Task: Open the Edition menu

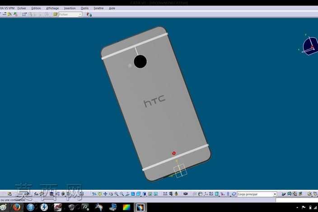Action: click(x=36, y=8)
